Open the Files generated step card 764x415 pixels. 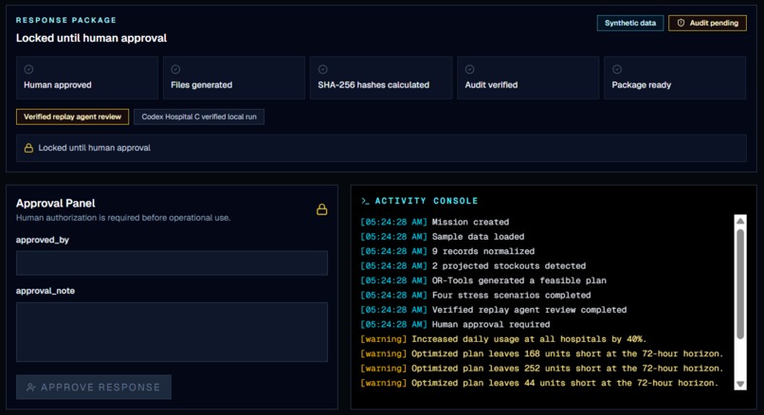[x=234, y=78]
